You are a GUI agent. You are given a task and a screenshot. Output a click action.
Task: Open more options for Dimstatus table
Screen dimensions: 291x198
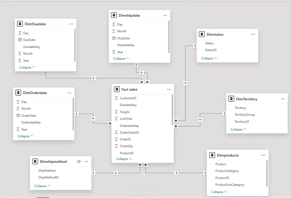253,34
